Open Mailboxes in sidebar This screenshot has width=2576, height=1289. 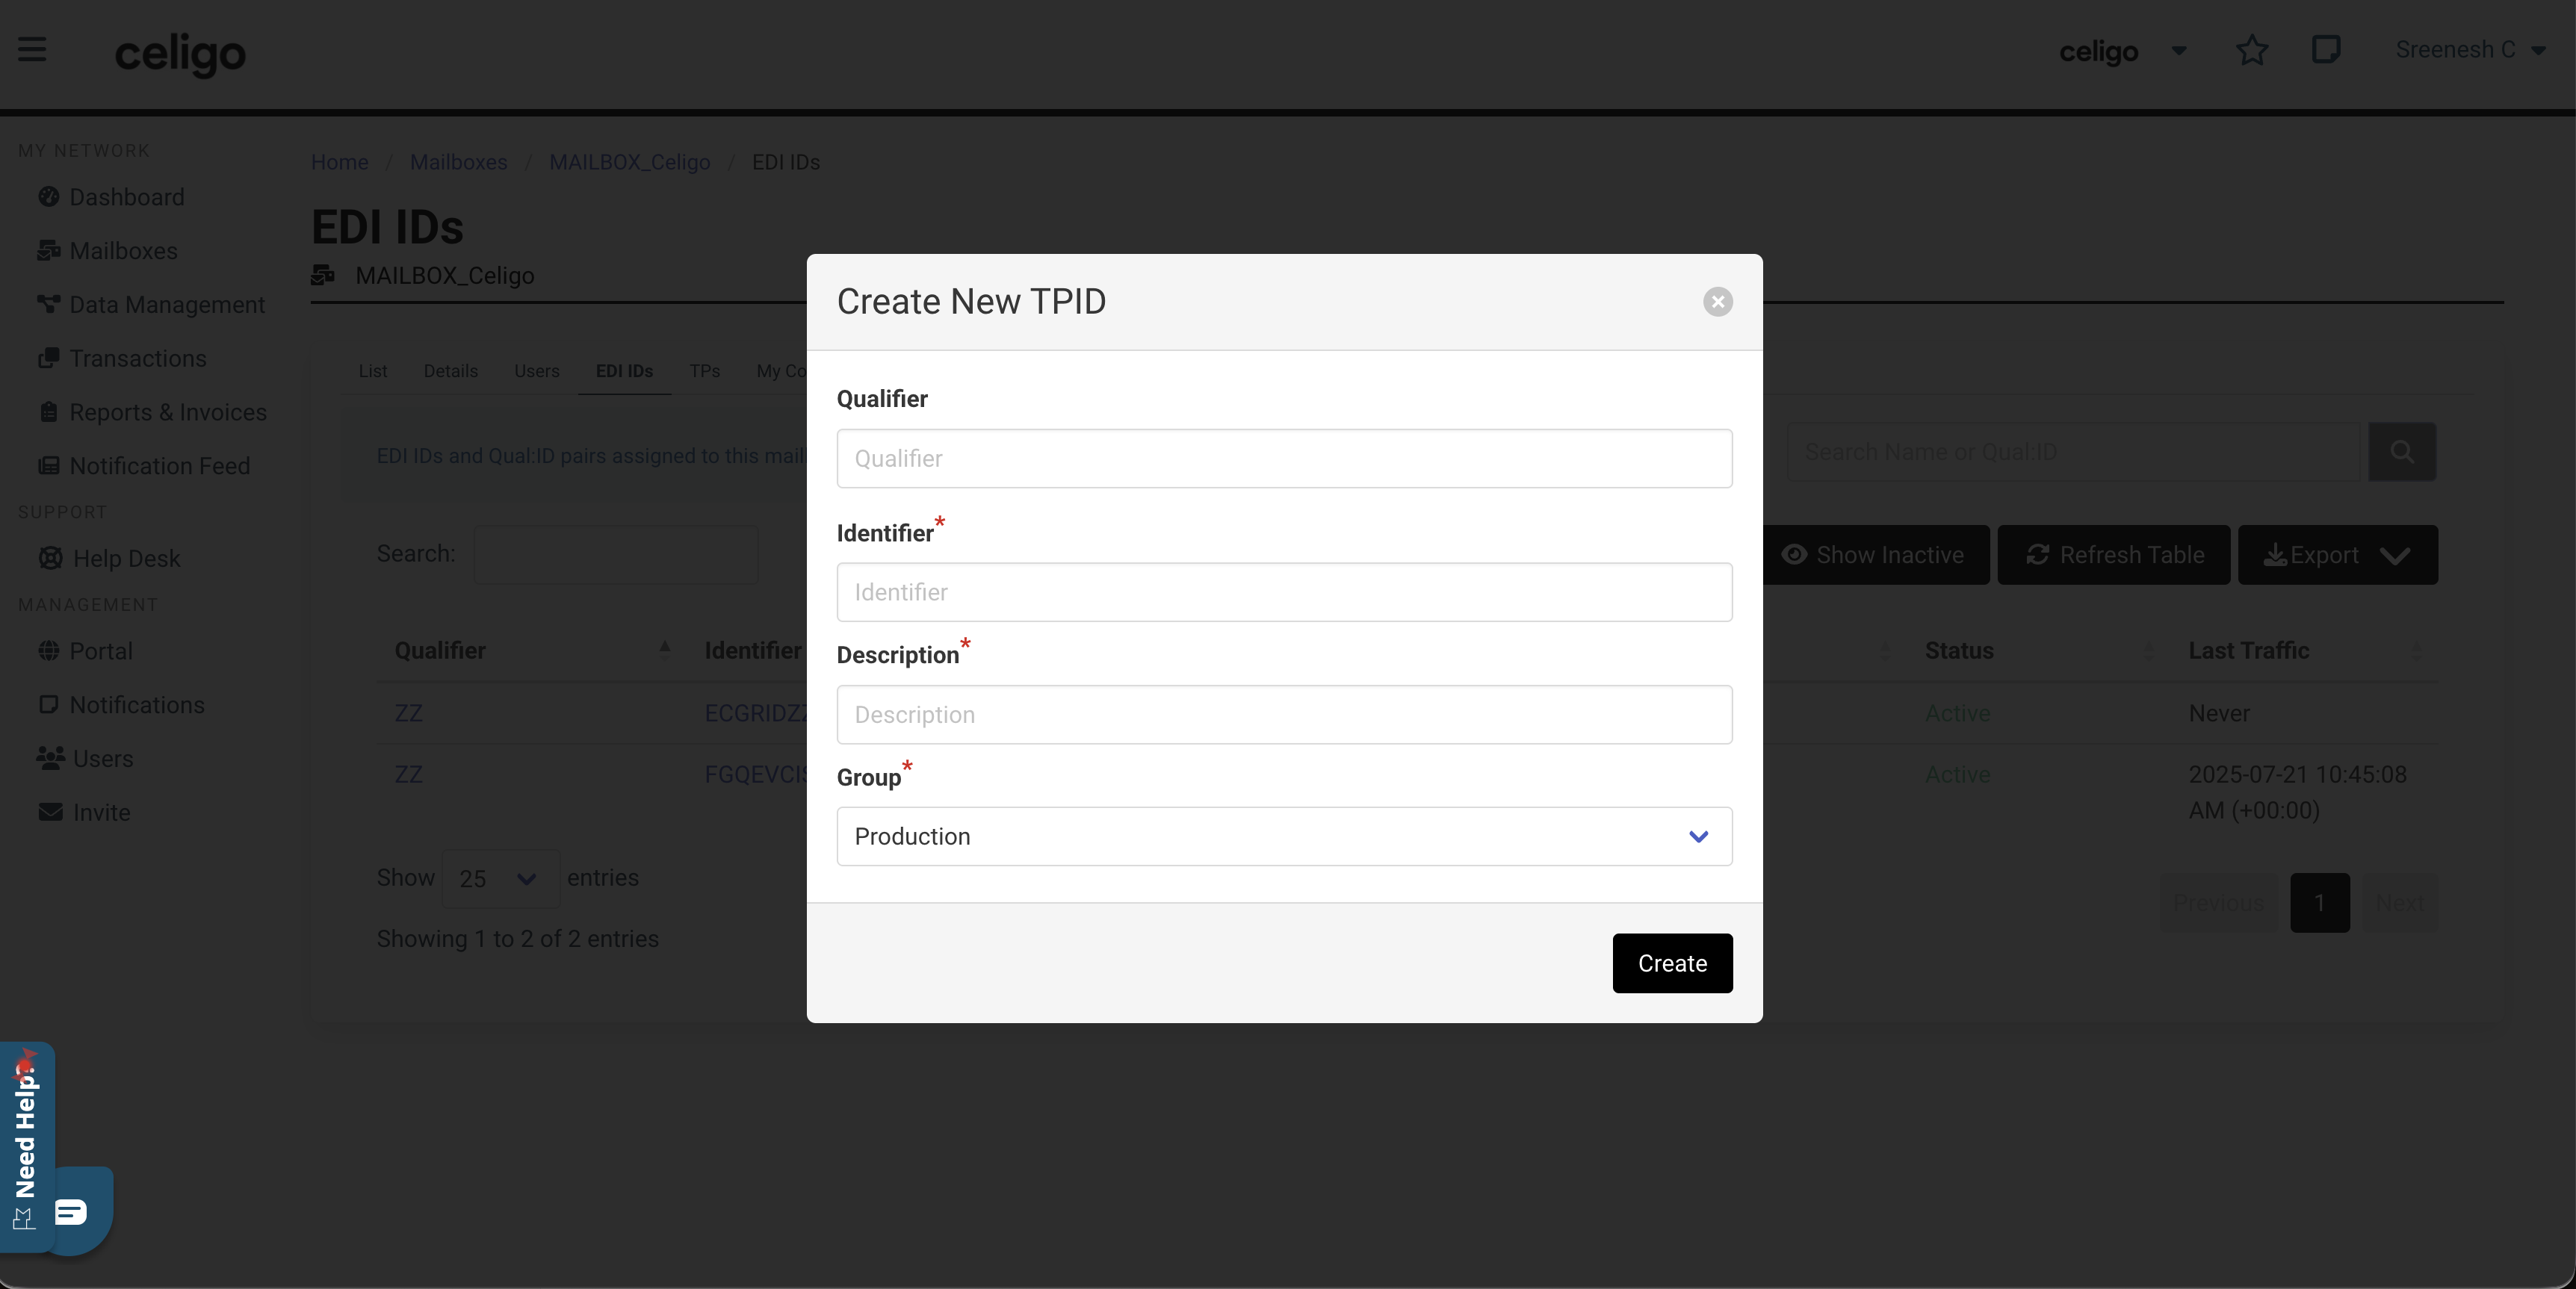107,251
